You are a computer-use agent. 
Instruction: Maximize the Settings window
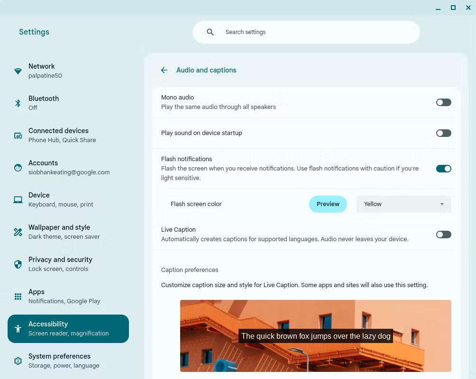click(453, 8)
